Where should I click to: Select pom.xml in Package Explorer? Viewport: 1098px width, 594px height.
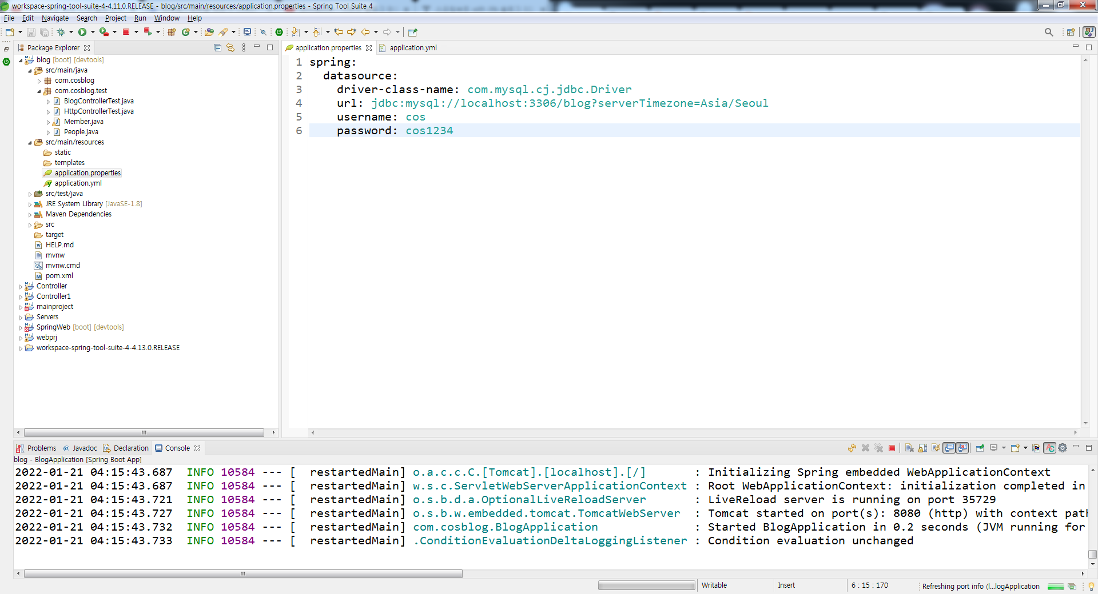[x=59, y=276]
